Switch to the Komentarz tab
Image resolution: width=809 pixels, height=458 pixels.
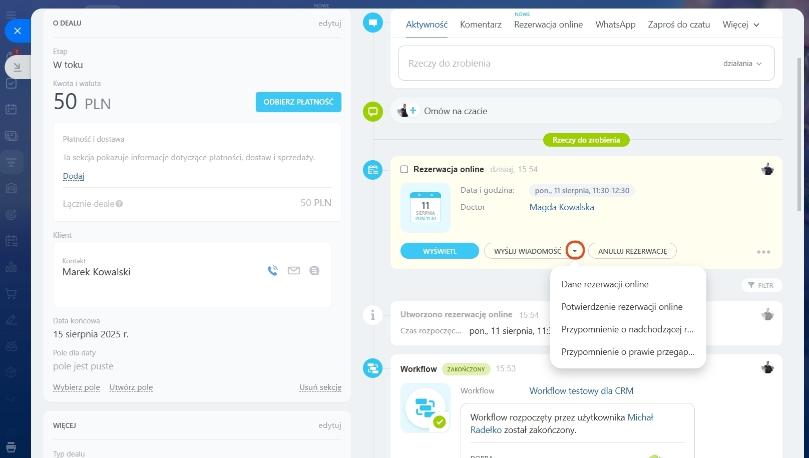click(x=481, y=25)
